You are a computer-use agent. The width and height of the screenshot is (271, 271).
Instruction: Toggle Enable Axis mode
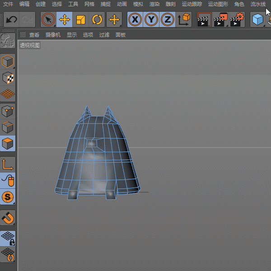tap(8, 164)
